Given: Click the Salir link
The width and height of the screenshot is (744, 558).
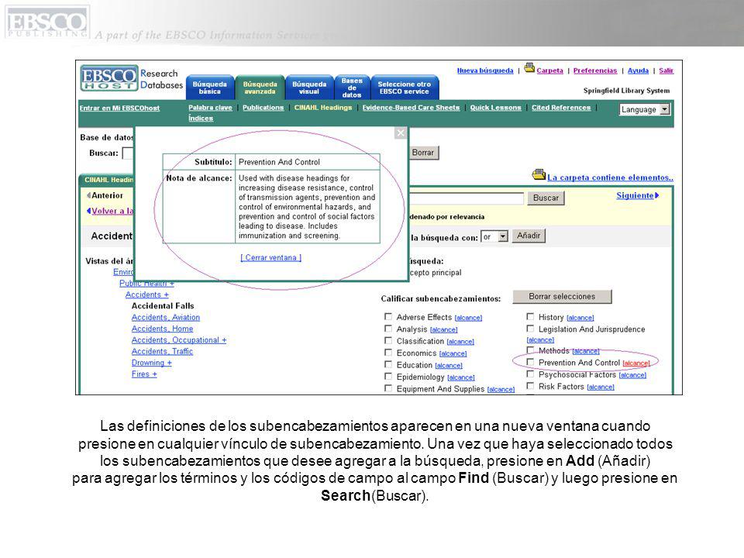Looking at the screenshot, I should (666, 71).
